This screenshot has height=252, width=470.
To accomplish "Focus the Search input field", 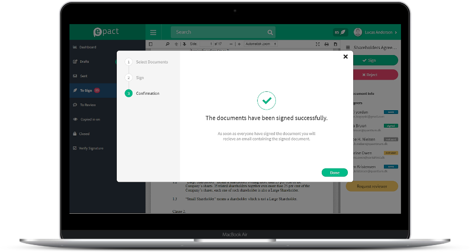I will (223, 32).
